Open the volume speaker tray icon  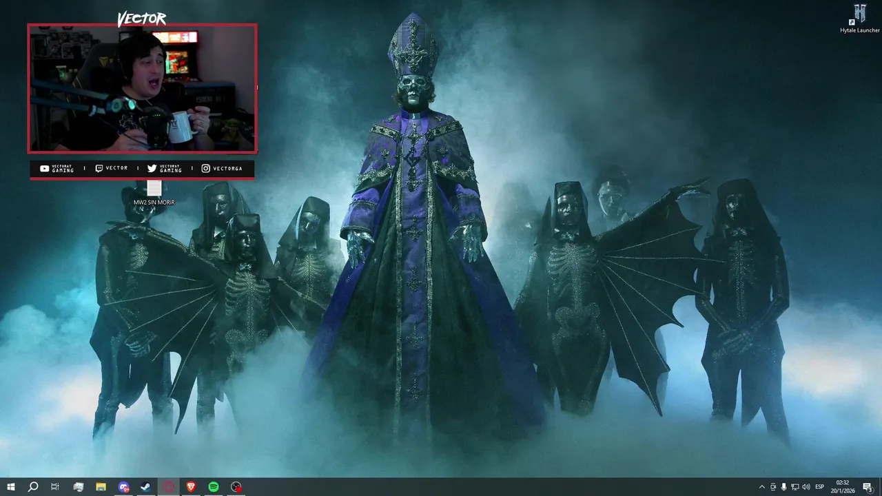(806, 487)
